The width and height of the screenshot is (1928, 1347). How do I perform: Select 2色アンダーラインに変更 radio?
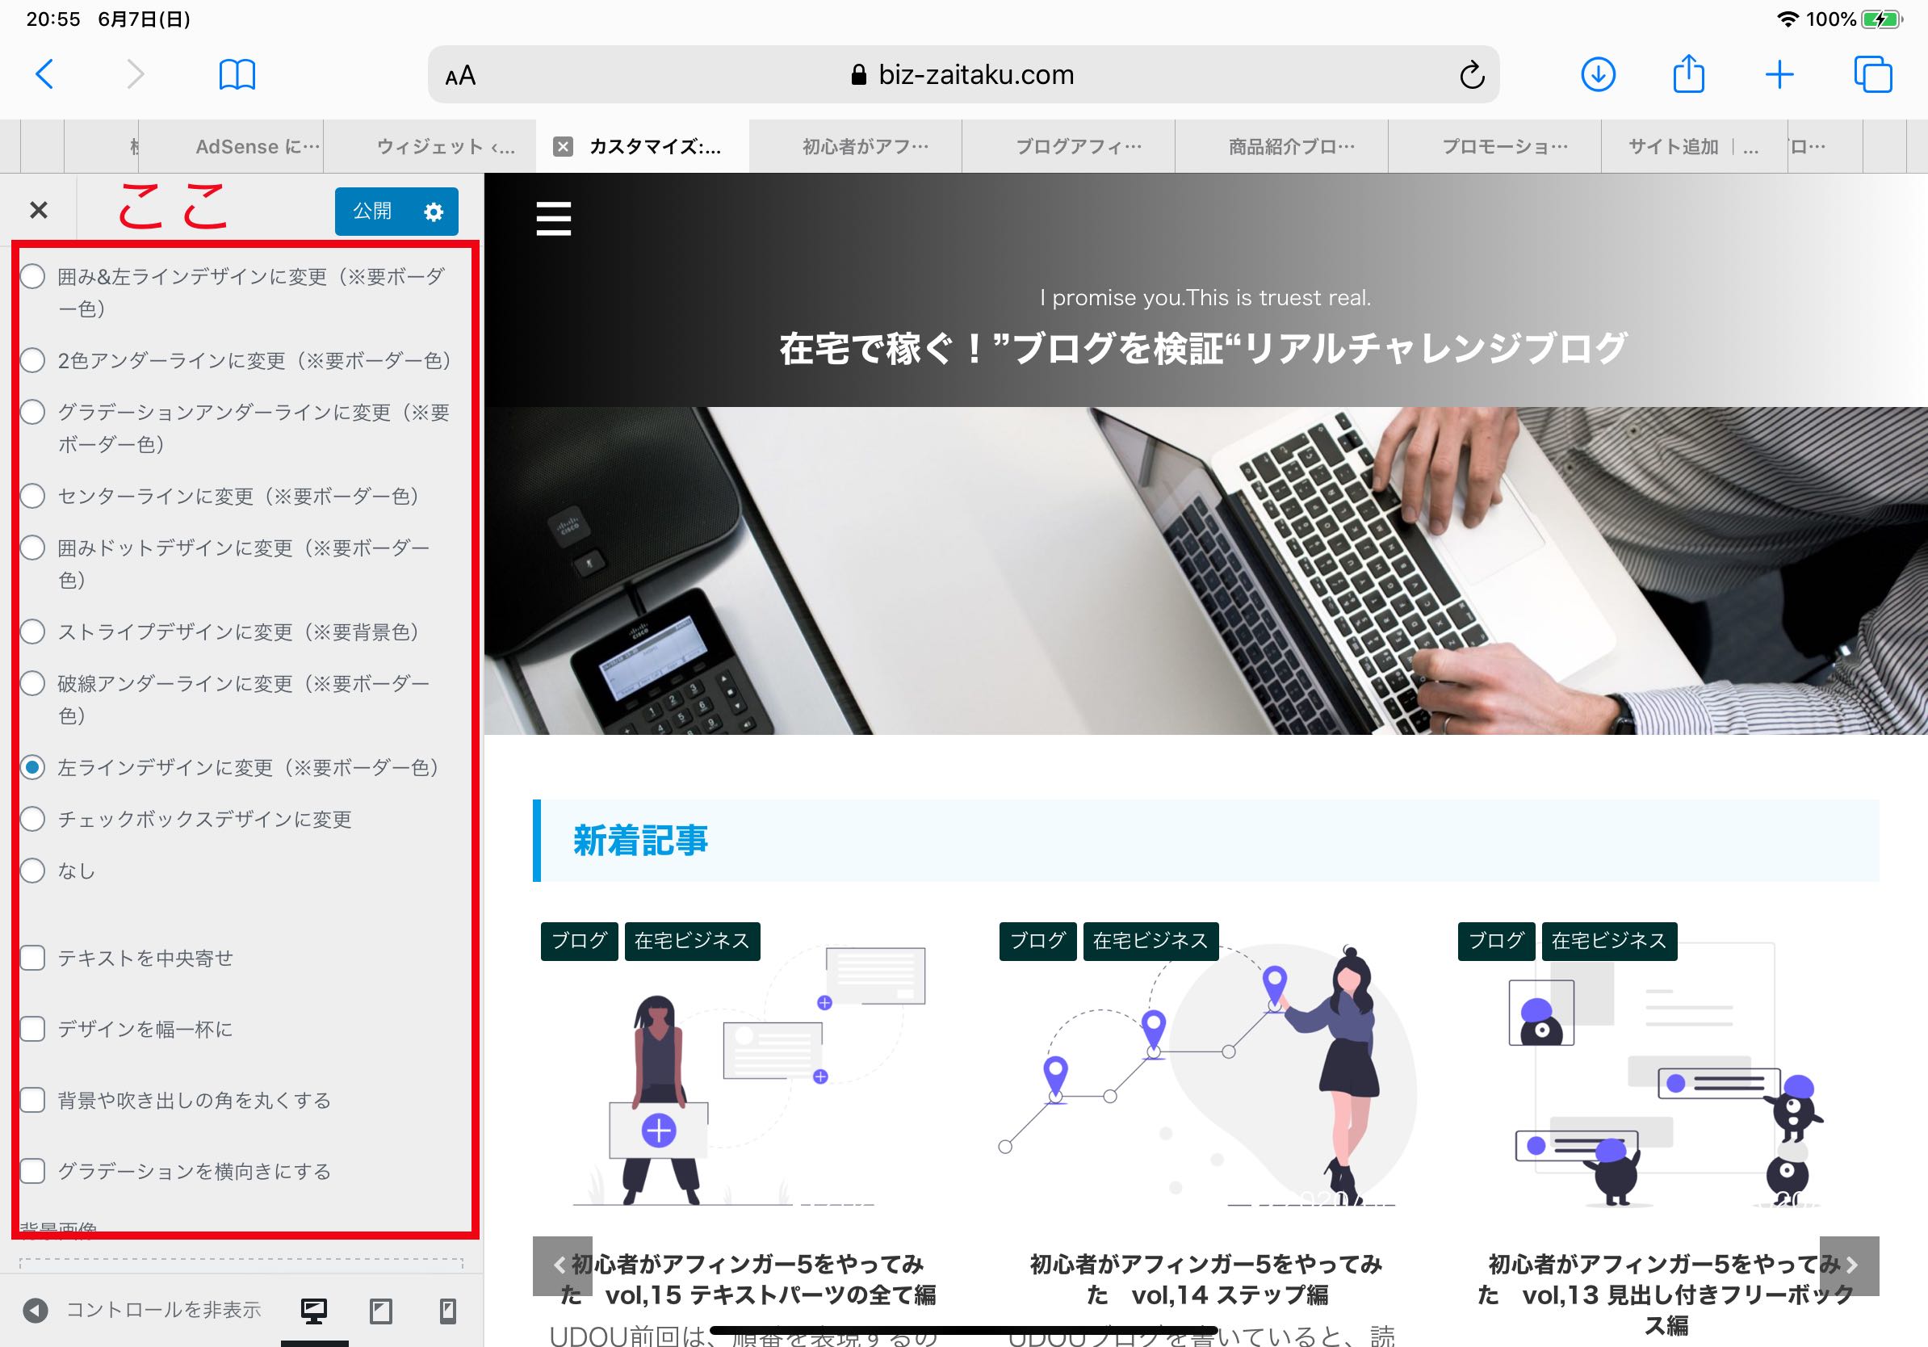33,360
